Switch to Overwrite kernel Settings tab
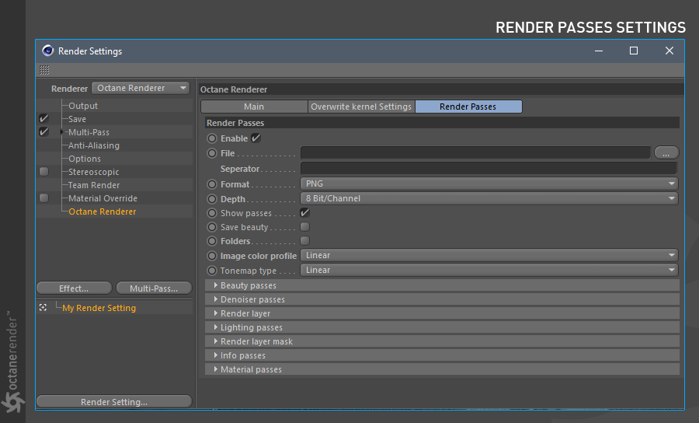 click(361, 107)
